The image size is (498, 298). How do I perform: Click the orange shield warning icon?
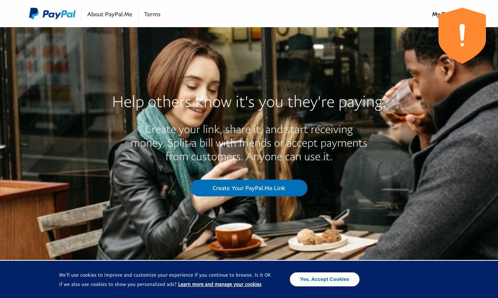pyautogui.click(x=462, y=35)
